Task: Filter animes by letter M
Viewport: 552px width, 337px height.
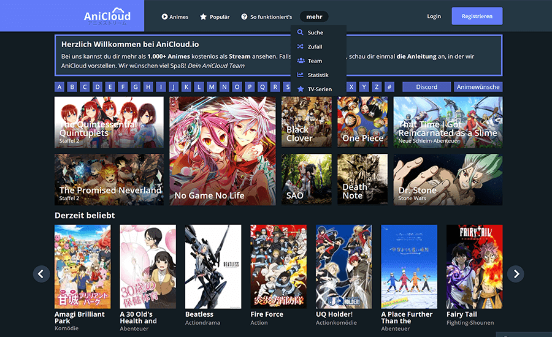Action: 212,87
